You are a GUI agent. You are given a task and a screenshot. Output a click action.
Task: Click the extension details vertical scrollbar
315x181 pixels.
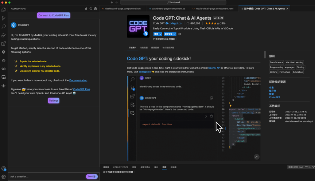click(x=265, y=55)
